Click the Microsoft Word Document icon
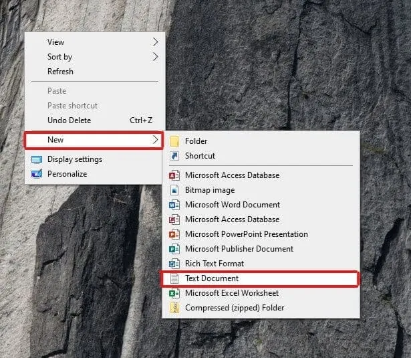 pyautogui.click(x=174, y=205)
